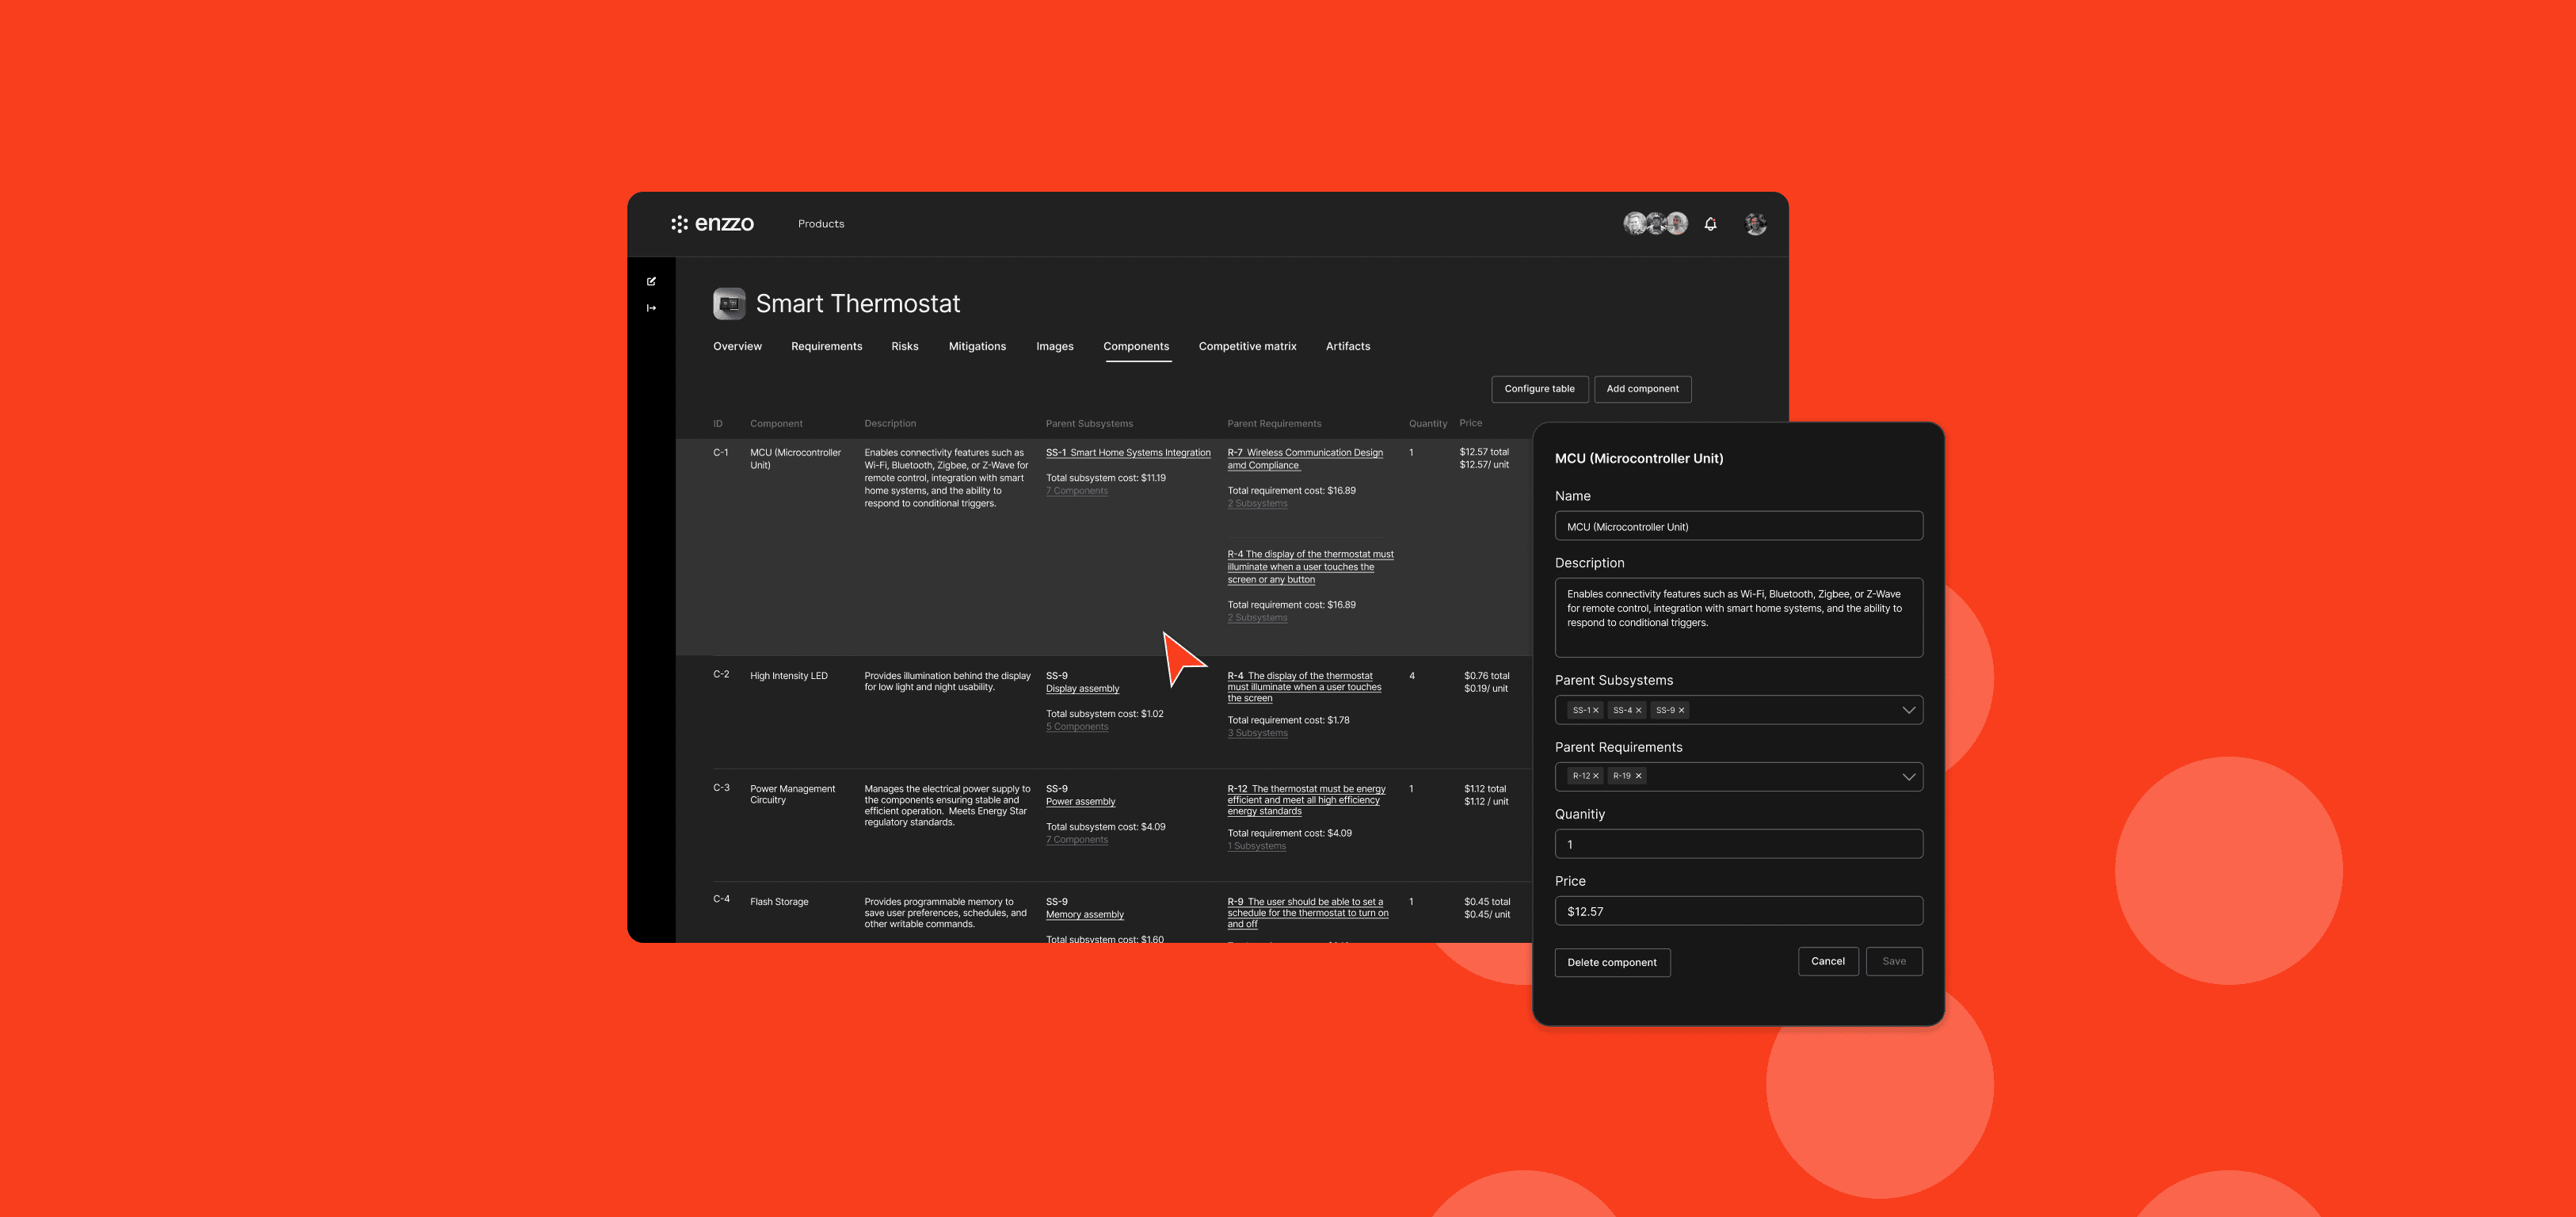Image resolution: width=2576 pixels, height=1217 pixels.
Task: Open the SS-1 Smart Home Systems Integration link
Action: pyautogui.click(x=1128, y=453)
